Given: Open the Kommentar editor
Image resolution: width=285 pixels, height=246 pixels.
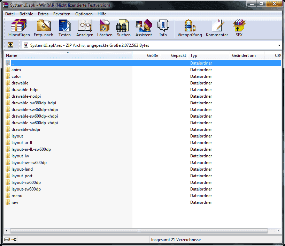Looking at the screenshot, I should [x=217, y=28].
